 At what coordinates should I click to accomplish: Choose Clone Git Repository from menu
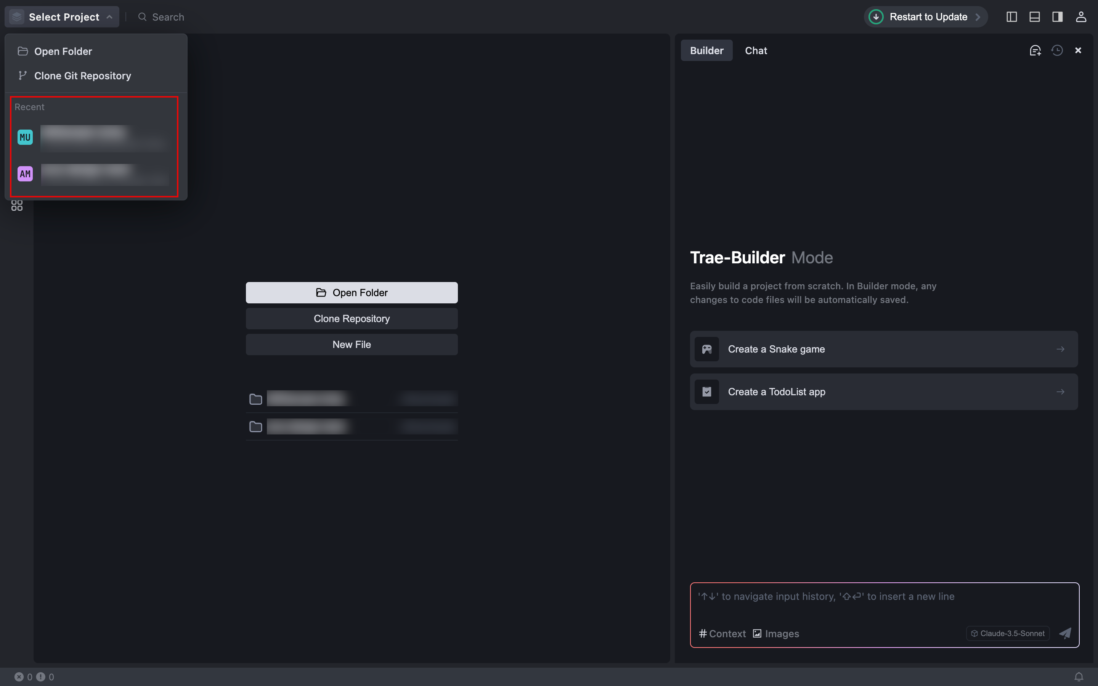(82, 76)
